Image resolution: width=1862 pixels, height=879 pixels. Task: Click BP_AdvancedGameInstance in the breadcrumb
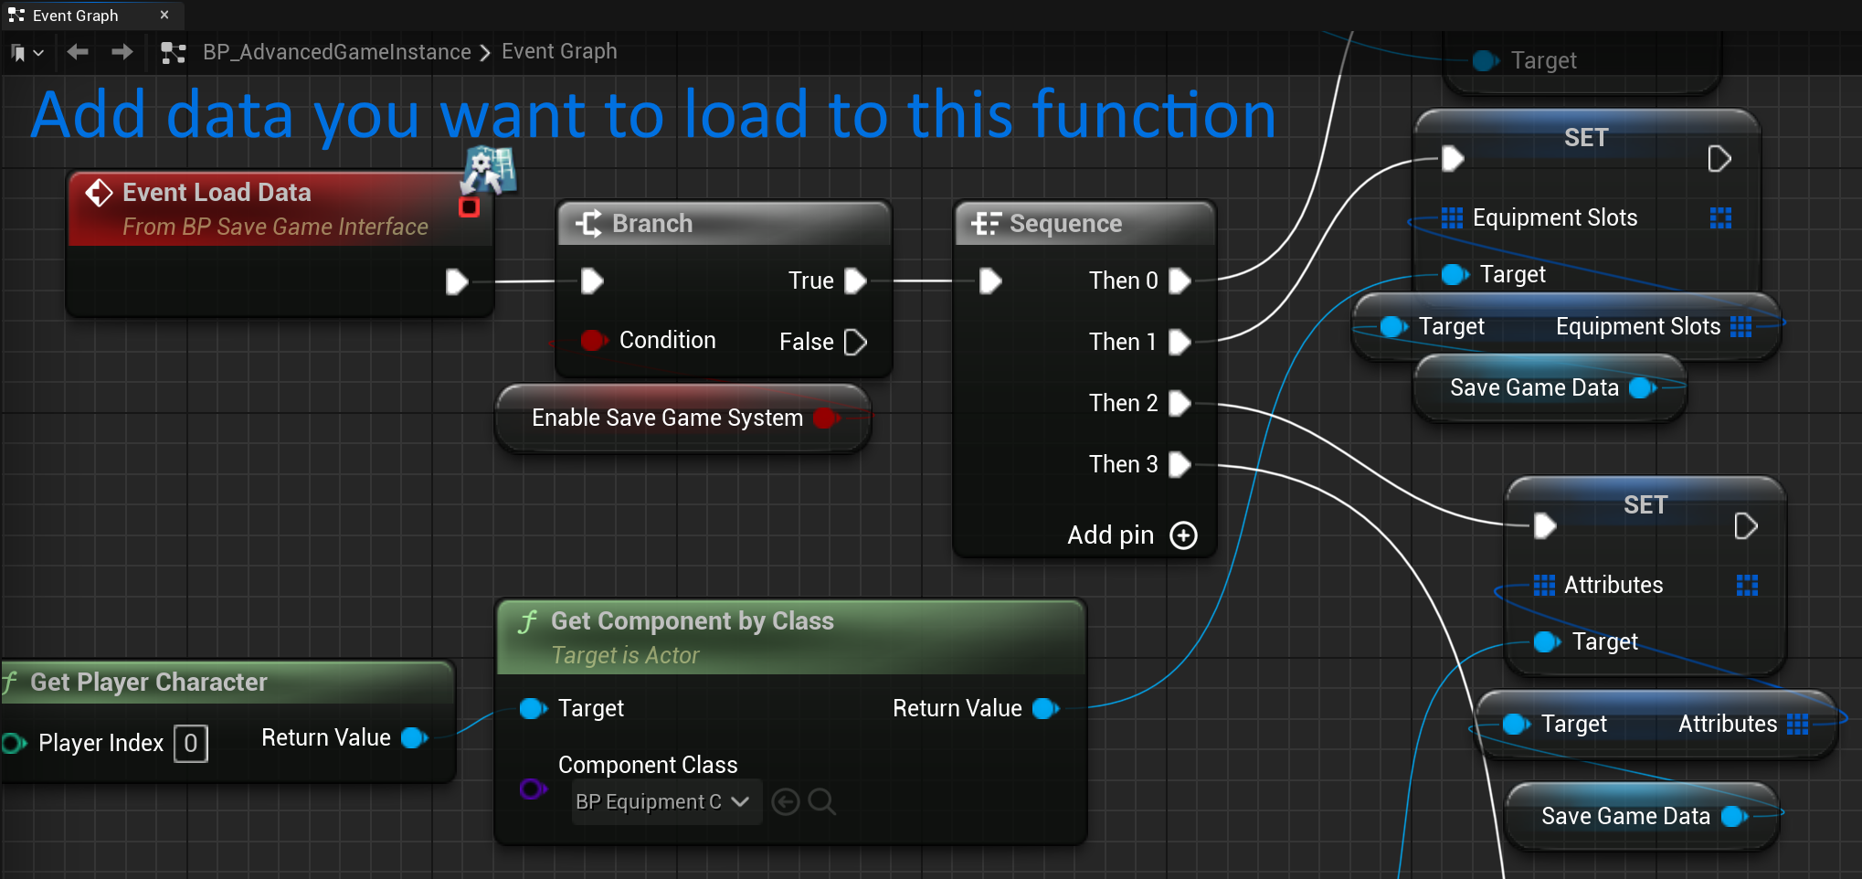tap(336, 52)
